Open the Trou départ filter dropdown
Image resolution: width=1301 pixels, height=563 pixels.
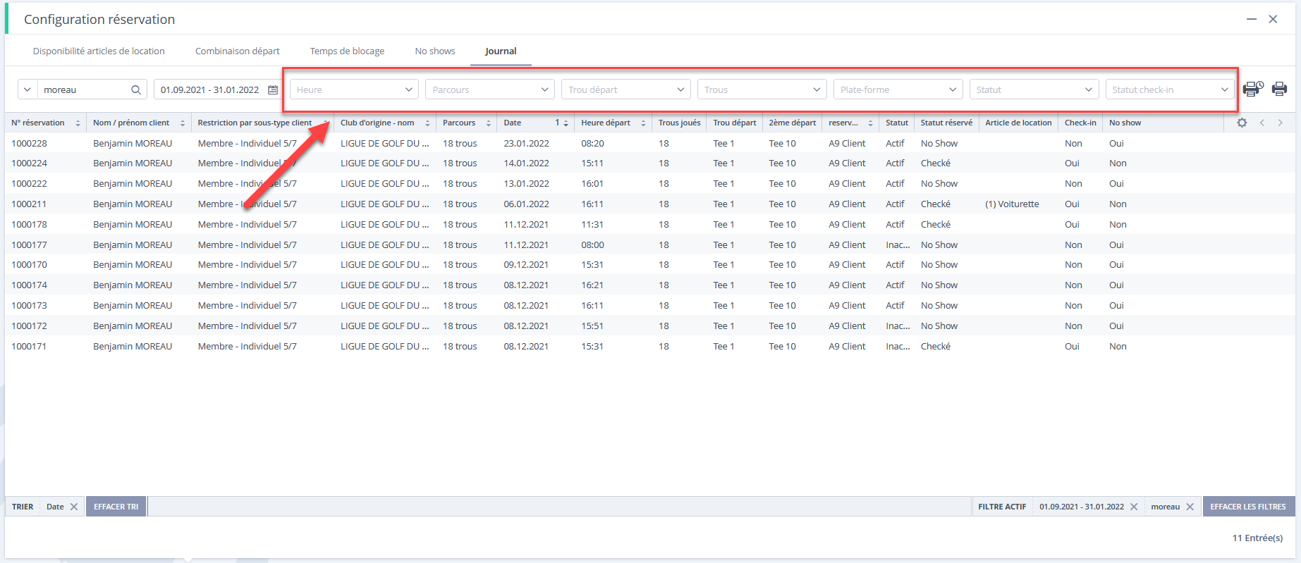(626, 89)
